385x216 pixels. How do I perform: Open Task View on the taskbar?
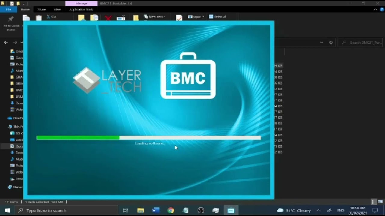tap(125, 211)
